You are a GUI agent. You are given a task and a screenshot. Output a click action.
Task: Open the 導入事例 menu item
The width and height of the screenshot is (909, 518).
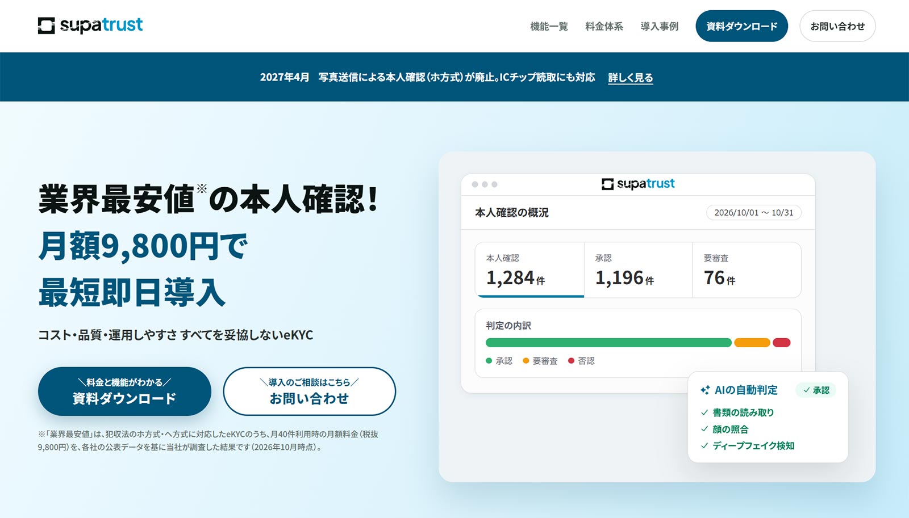[659, 26]
